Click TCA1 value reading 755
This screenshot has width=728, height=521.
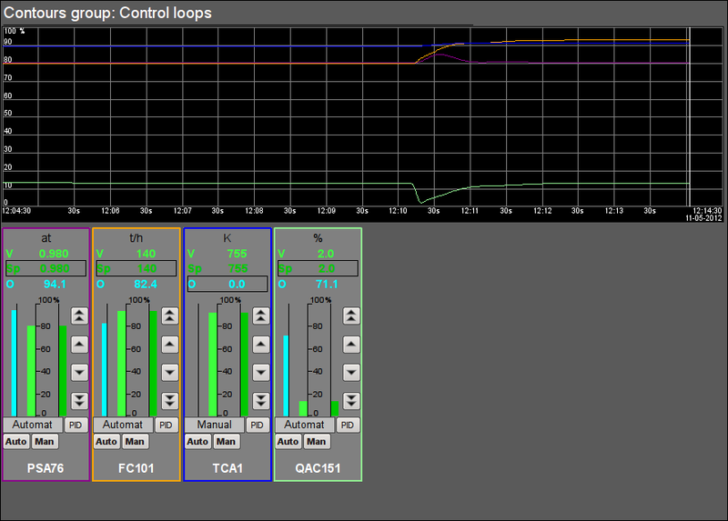pos(237,254)
